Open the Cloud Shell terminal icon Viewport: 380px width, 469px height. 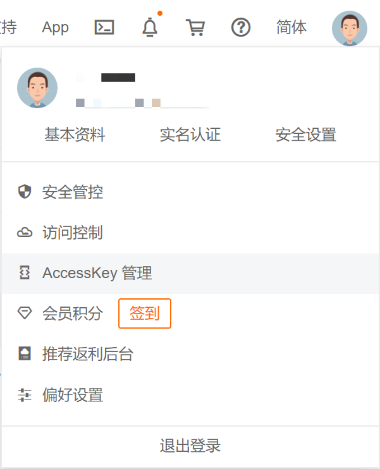[x=104, y=28]
